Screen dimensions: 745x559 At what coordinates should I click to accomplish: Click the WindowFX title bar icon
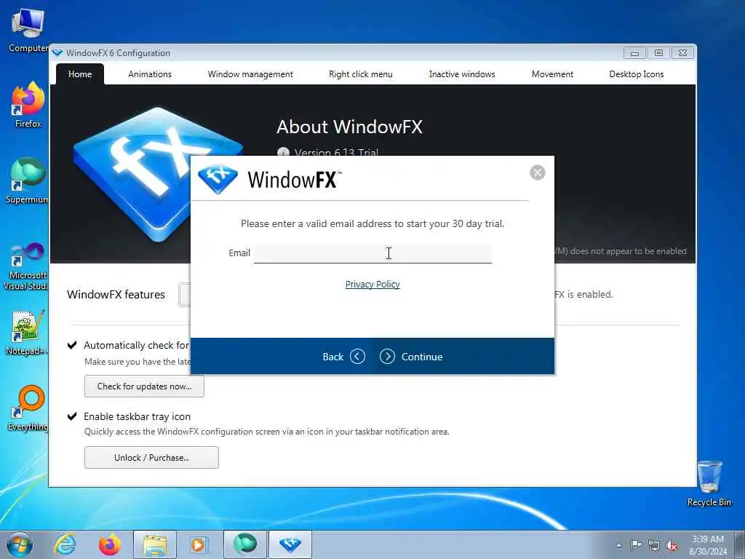(x=57, y=52)
